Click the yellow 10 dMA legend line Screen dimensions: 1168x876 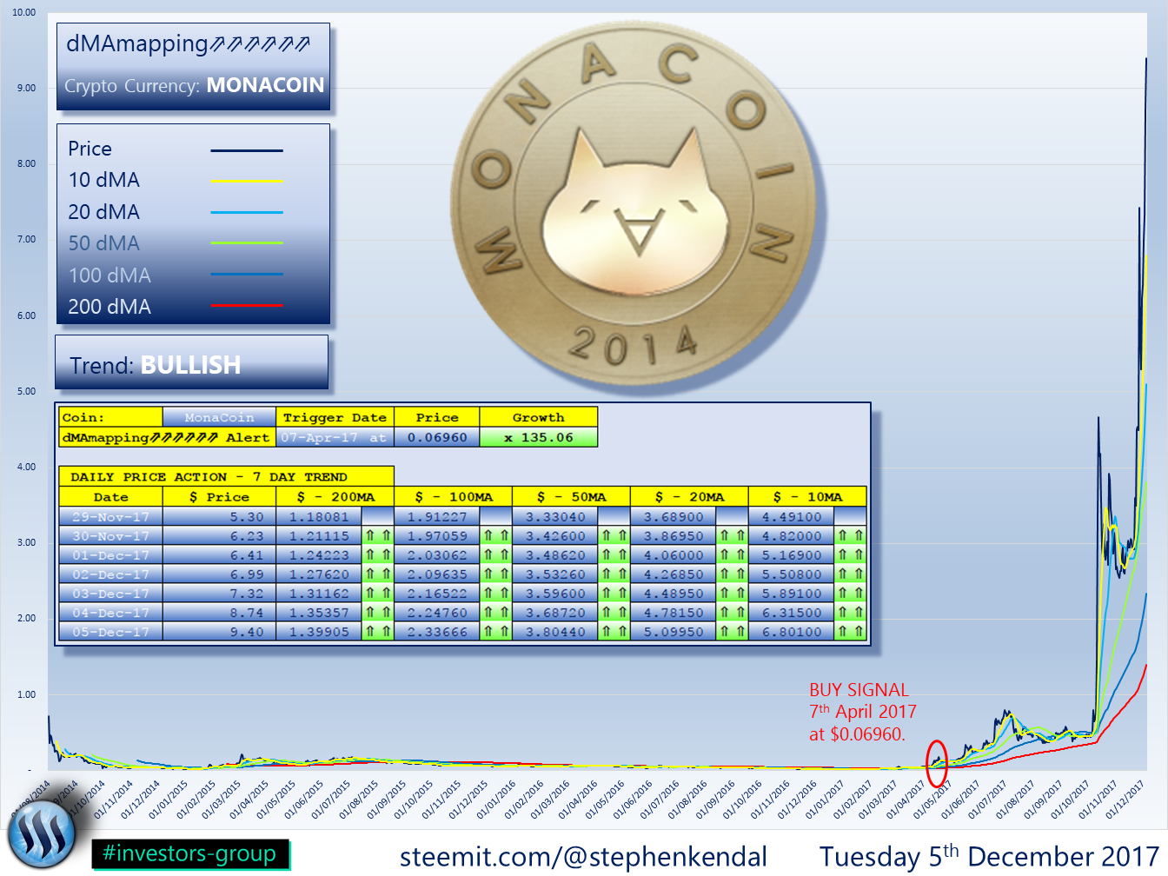[247, 181]
